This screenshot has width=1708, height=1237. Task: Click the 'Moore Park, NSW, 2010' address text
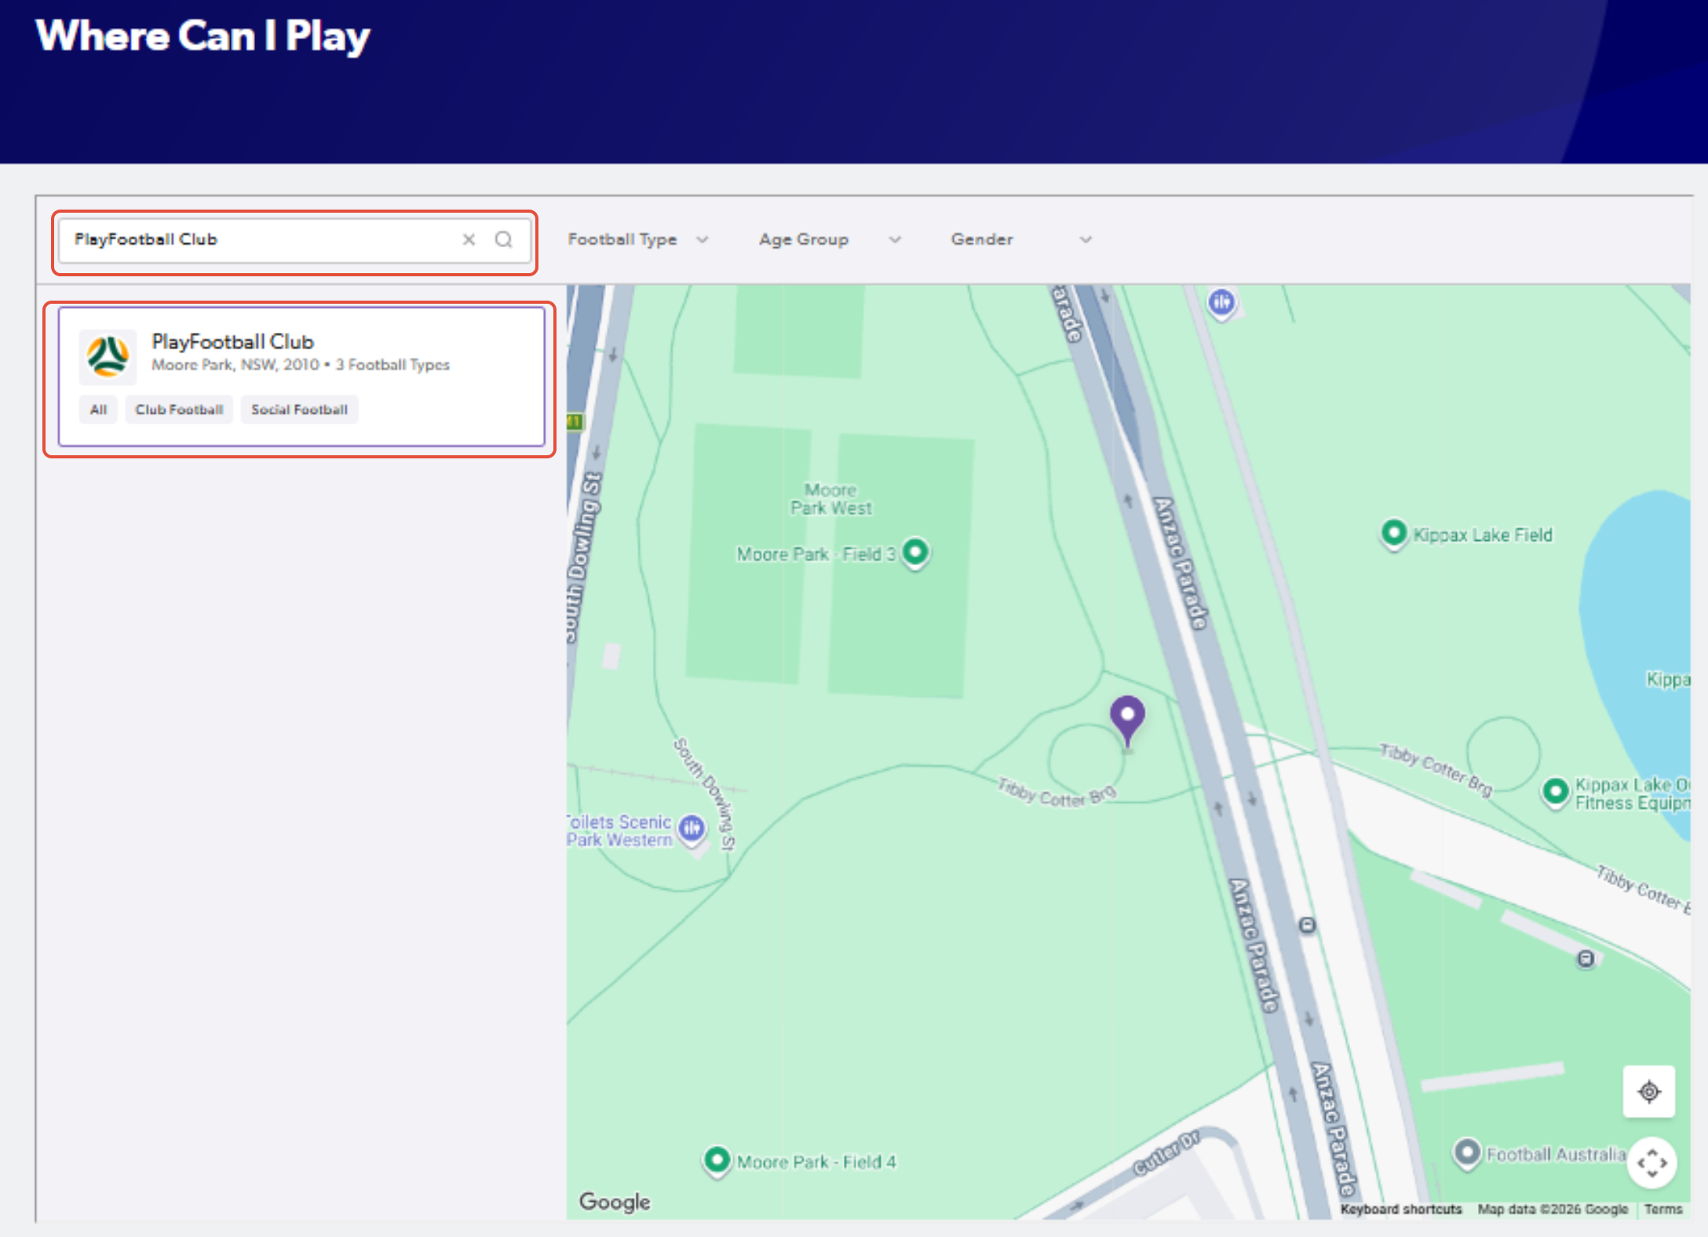pos(235,365)
